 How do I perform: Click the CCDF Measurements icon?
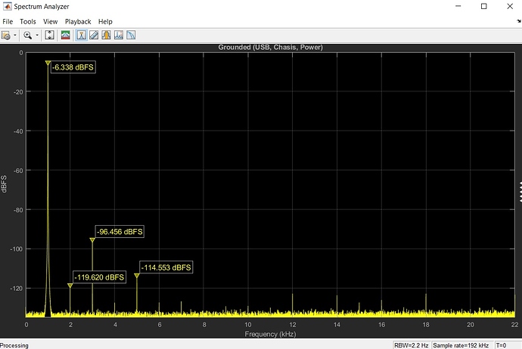click(131, 35)
